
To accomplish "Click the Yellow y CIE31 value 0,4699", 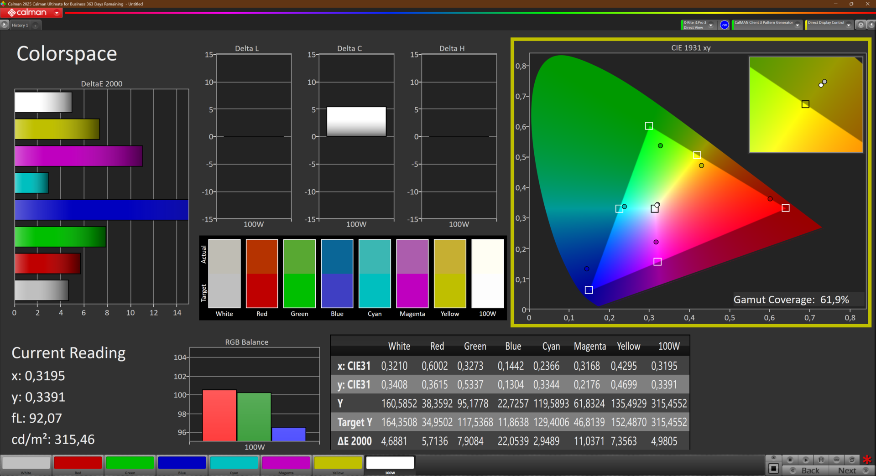I will pyautogui.click(x=624, y=384).
